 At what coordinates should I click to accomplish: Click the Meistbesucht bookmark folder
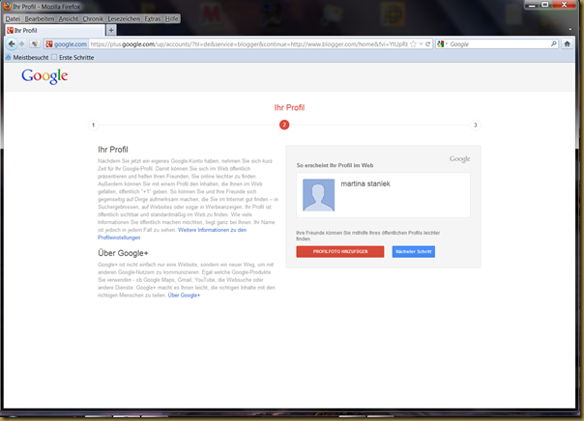27,57
